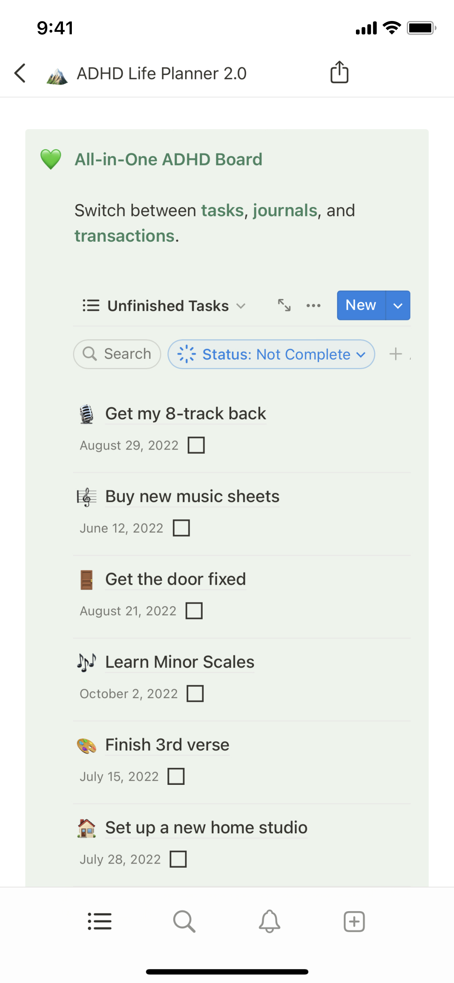Tap the back arrow icon
Image resolution: width=454 pixels, height=983 pixels.
coord(20,73)
